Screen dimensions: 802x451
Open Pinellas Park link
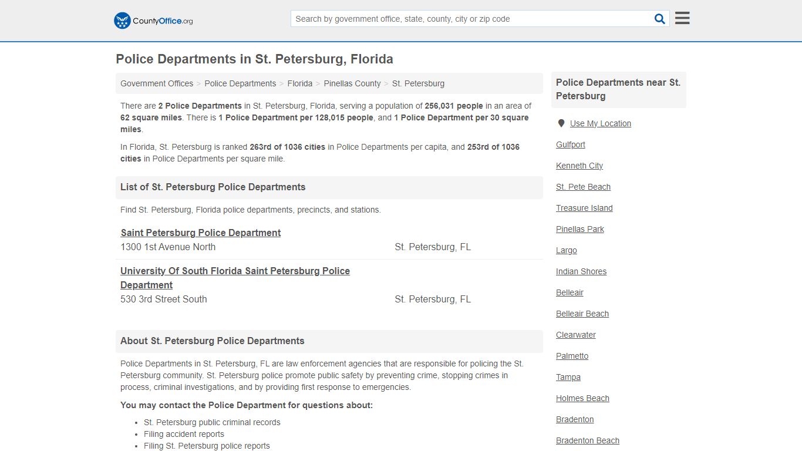(580, 229)
